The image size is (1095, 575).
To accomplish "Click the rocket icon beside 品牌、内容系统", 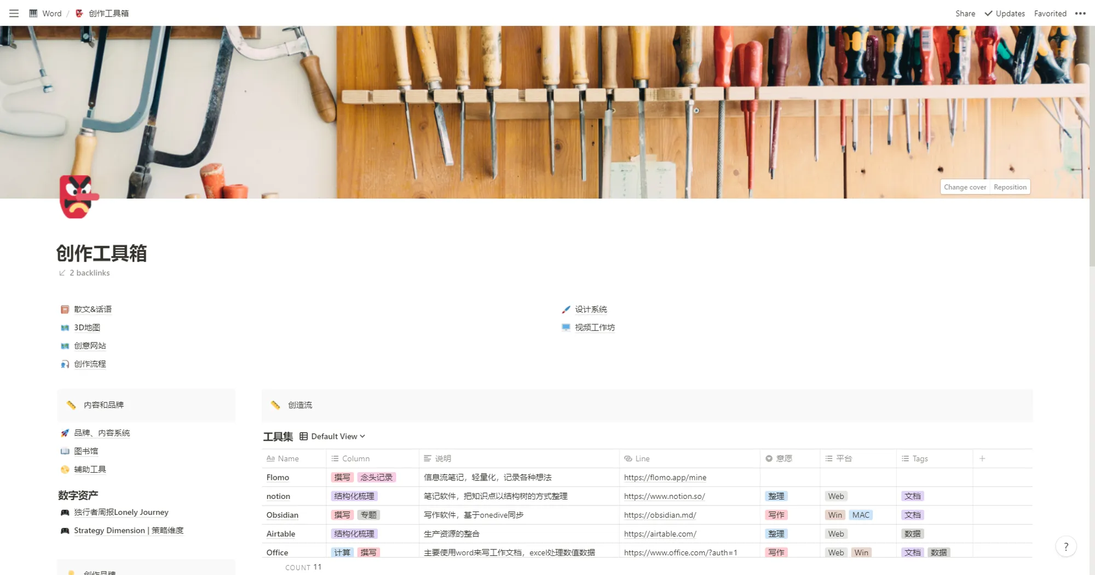I will point(65,433).
